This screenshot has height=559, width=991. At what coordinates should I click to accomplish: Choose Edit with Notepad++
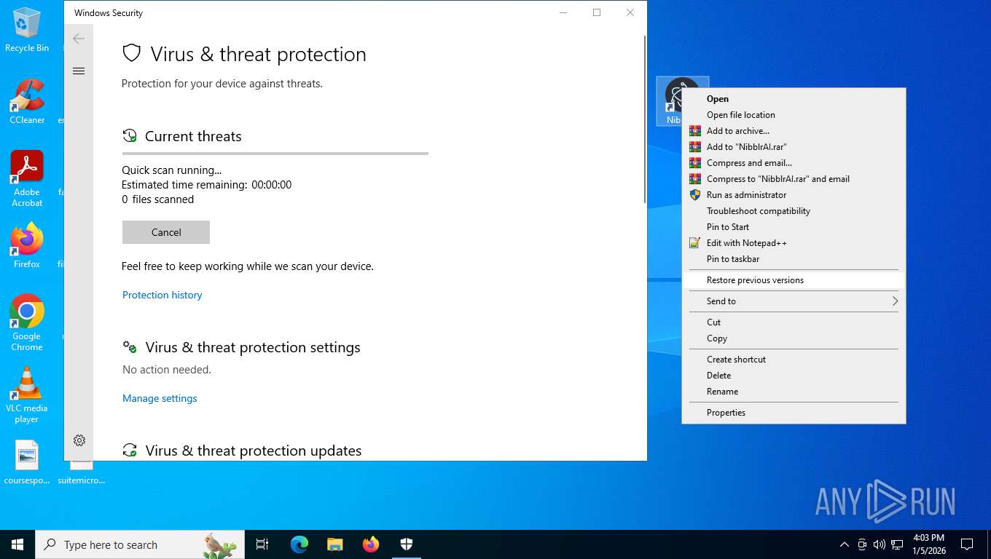tap(794, 243)
